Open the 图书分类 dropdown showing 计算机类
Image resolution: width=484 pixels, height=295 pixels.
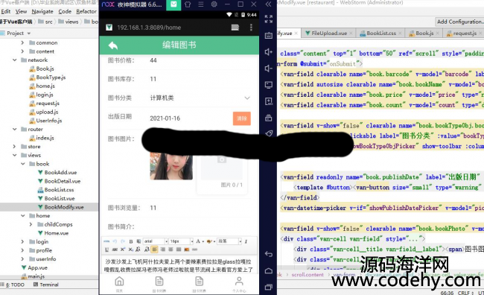coord(179,98)
